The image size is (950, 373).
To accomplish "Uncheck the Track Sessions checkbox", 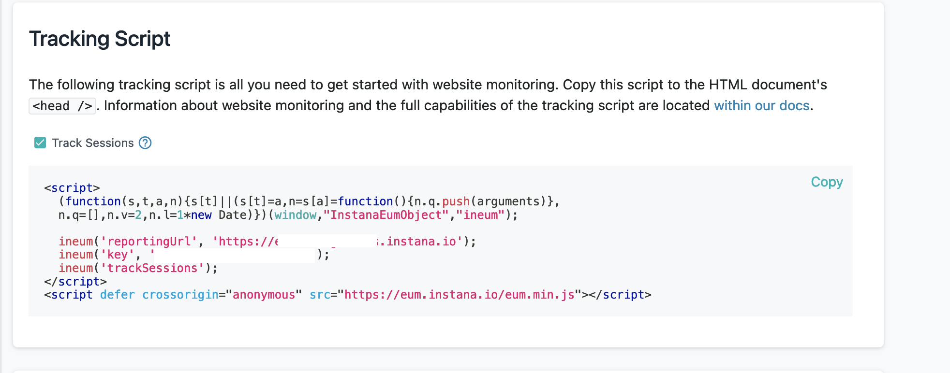I will coord(40,143).
